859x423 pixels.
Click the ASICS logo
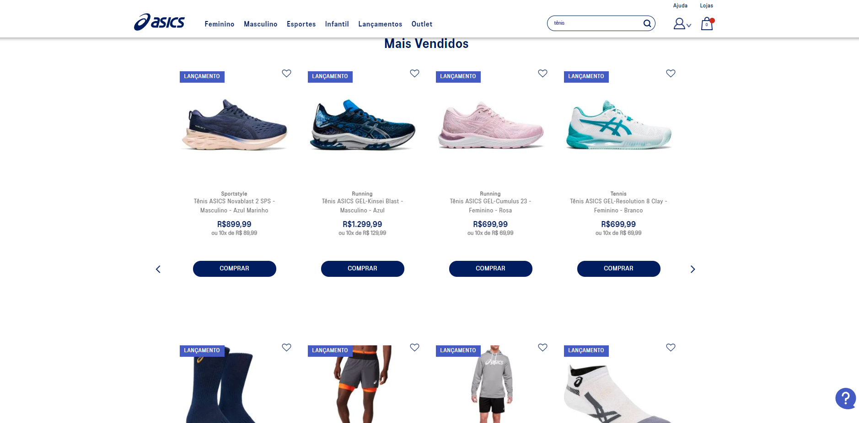pos(159,22)
